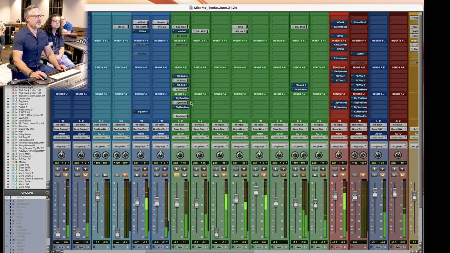Toggle mute on the pan 15 channel

click(224, 175)
